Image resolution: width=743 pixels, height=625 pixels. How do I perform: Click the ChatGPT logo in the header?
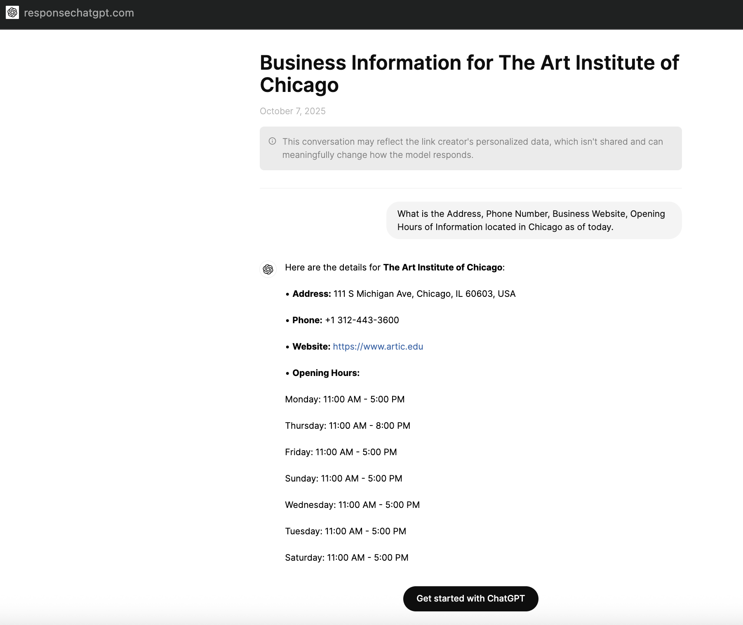pos(12,13)
